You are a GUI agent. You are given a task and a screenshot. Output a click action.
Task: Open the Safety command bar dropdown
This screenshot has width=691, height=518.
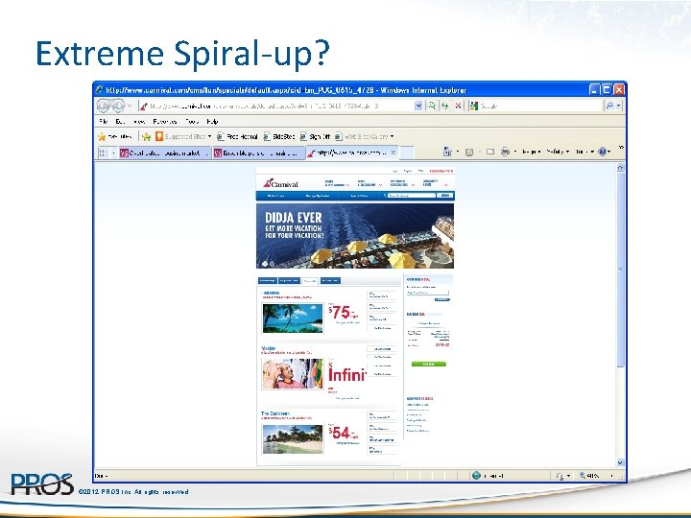point(558,152)
